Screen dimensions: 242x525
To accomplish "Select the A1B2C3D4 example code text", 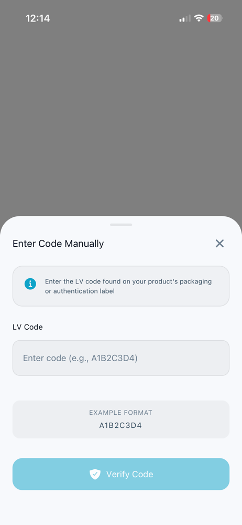I will (x=120, y=426).
